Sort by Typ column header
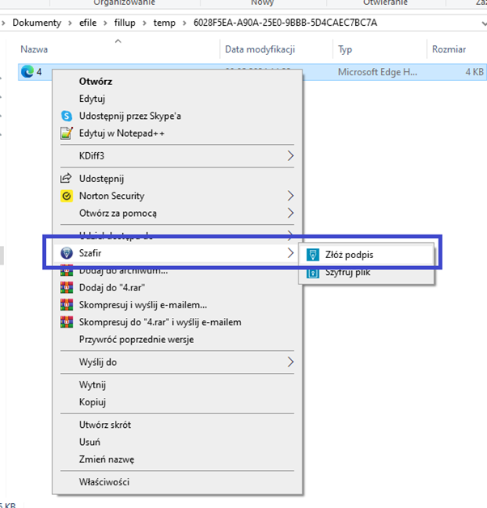This screenshot has height=508, width=487. click(345, 49)
